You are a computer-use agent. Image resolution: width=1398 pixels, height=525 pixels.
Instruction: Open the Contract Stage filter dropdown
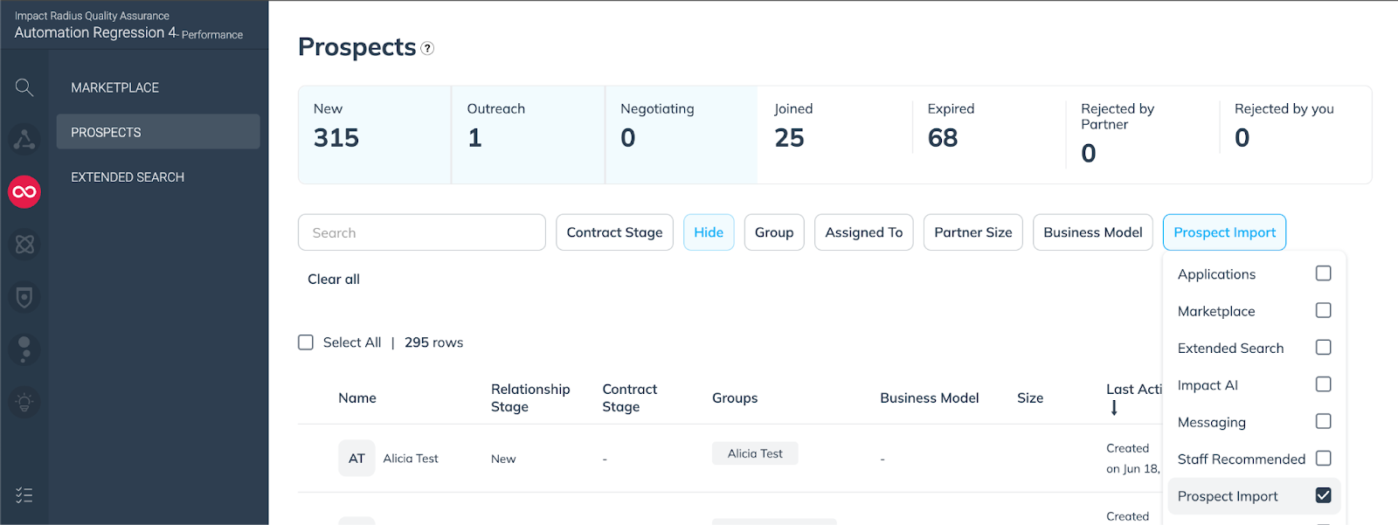point(614,232)
